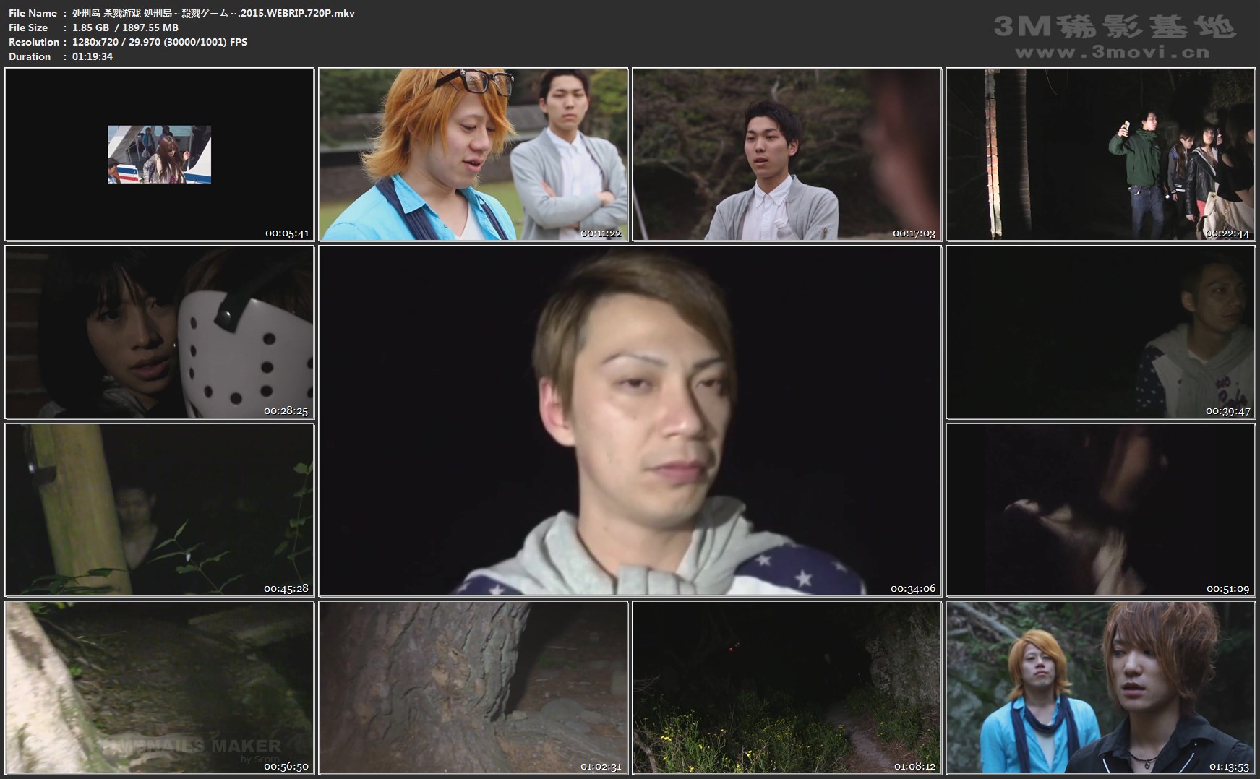Click the thumbnail timestamped 00:39:47

coord(1100,332)
